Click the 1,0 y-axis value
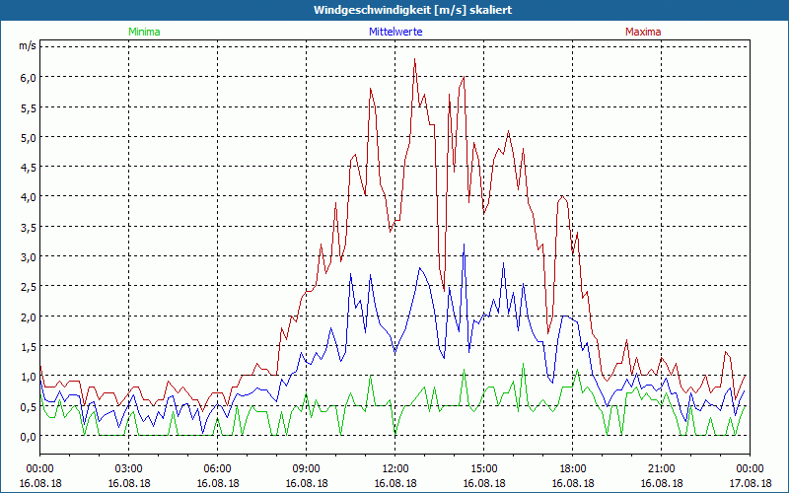This screenshot has height=493, width=789. tap(29, 377)
